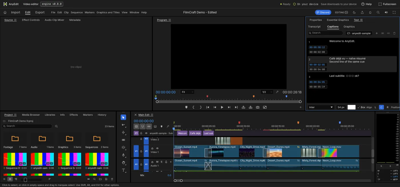
Task: Toggle the Box checkbox
Action: [x=359, y=107]
